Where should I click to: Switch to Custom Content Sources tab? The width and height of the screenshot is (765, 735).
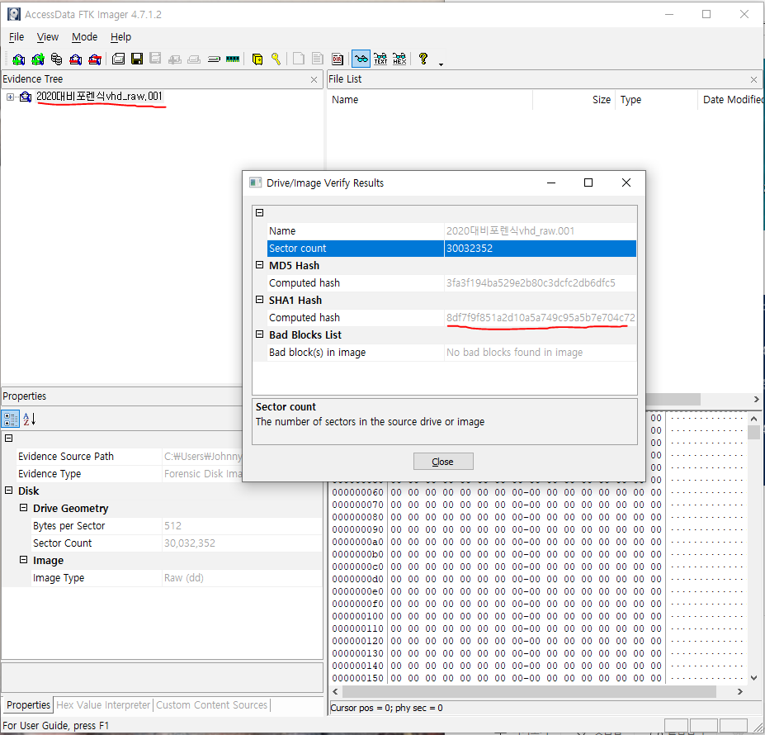pyautogui.click(x=212, y=705)
